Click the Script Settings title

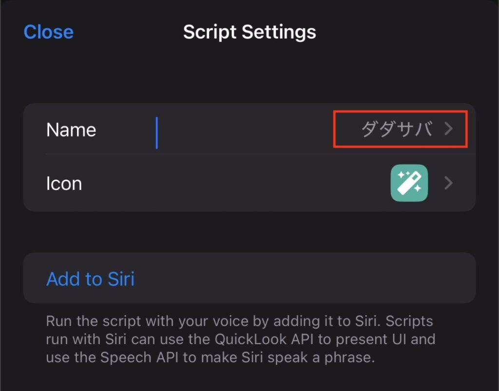(249, 32)
